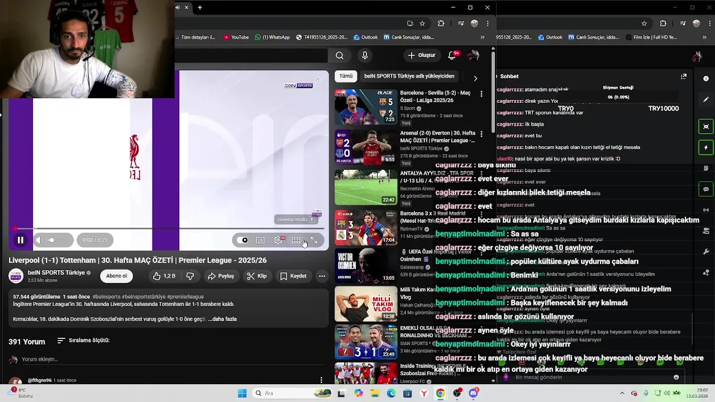715x402 pixels.
Task: Show more filter chips with the arrow
Action: pyautogui.click(x=475, y=78)
